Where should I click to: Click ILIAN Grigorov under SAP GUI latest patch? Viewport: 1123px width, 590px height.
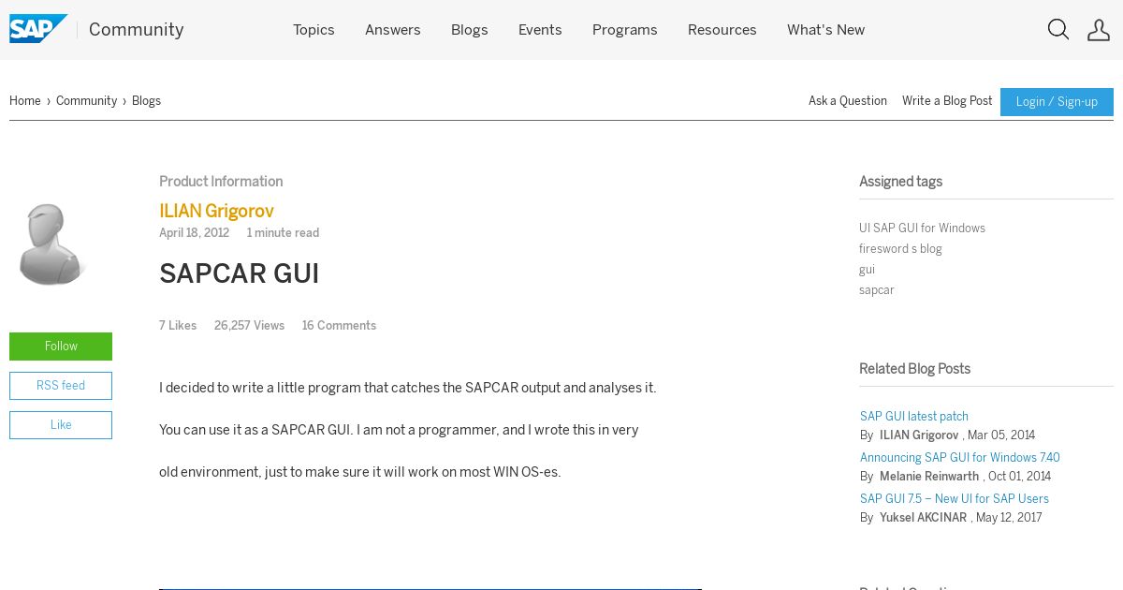(919, 435)
